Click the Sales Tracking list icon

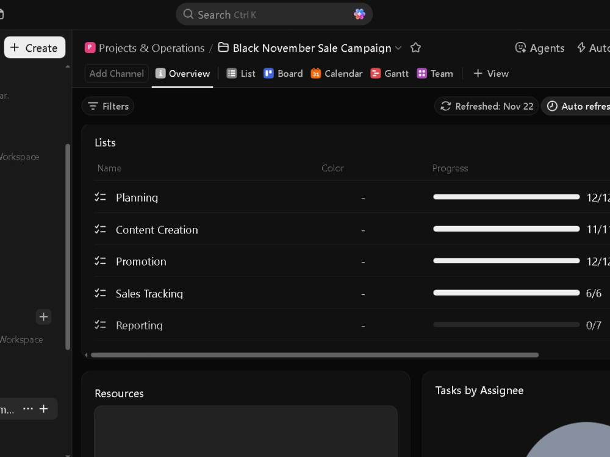[101, 293]
